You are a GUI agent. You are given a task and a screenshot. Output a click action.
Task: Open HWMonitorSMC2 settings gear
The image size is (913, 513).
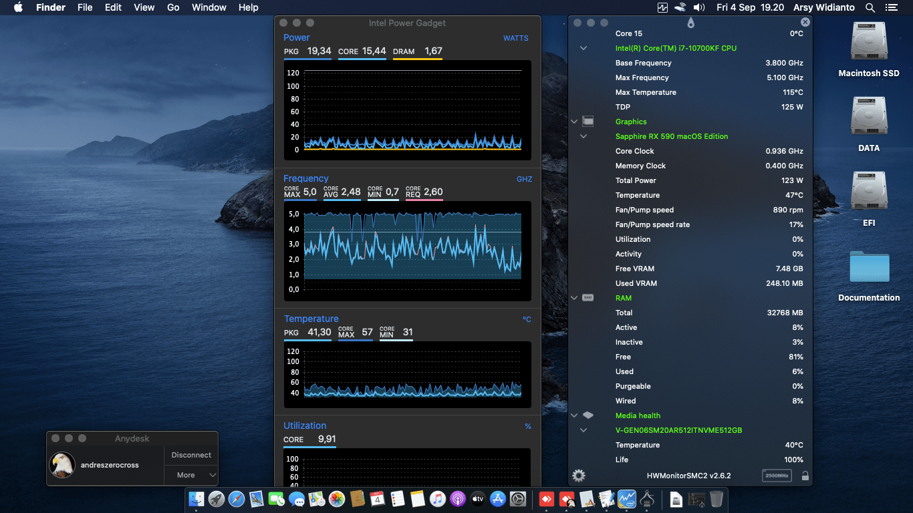(x=579, y=476)
